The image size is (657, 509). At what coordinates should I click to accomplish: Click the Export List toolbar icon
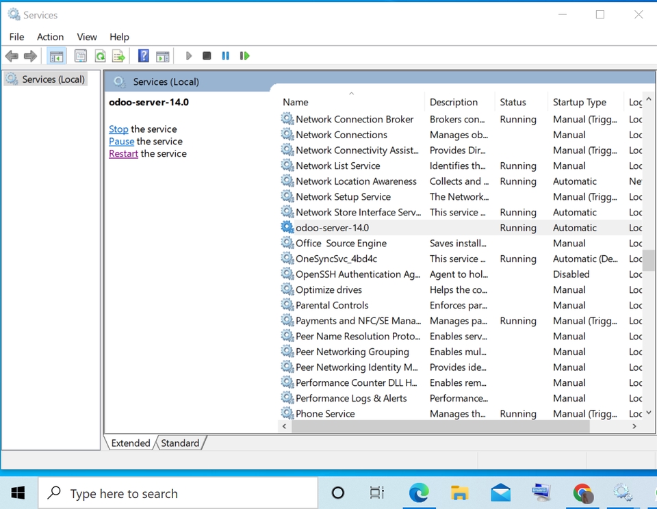(118, 56)
